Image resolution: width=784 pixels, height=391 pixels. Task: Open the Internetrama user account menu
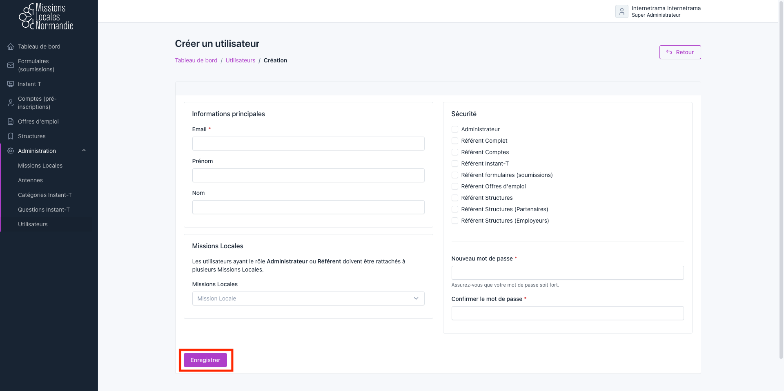pos(666,11)
